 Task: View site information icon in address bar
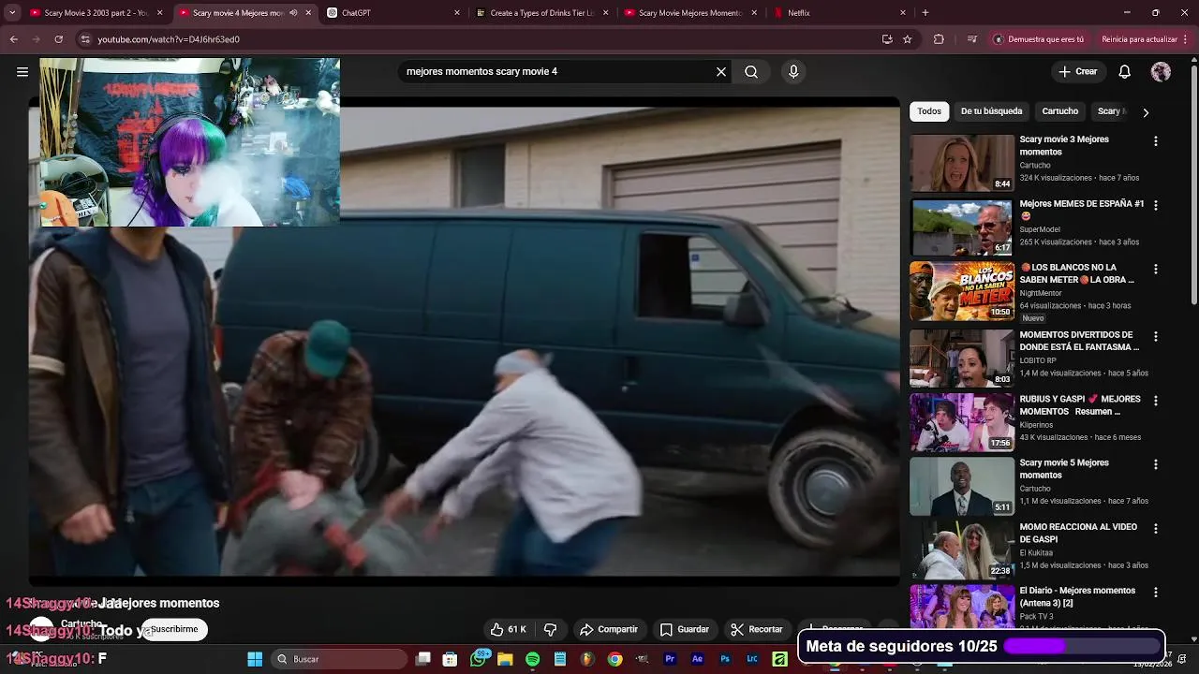tap(85, 39)
